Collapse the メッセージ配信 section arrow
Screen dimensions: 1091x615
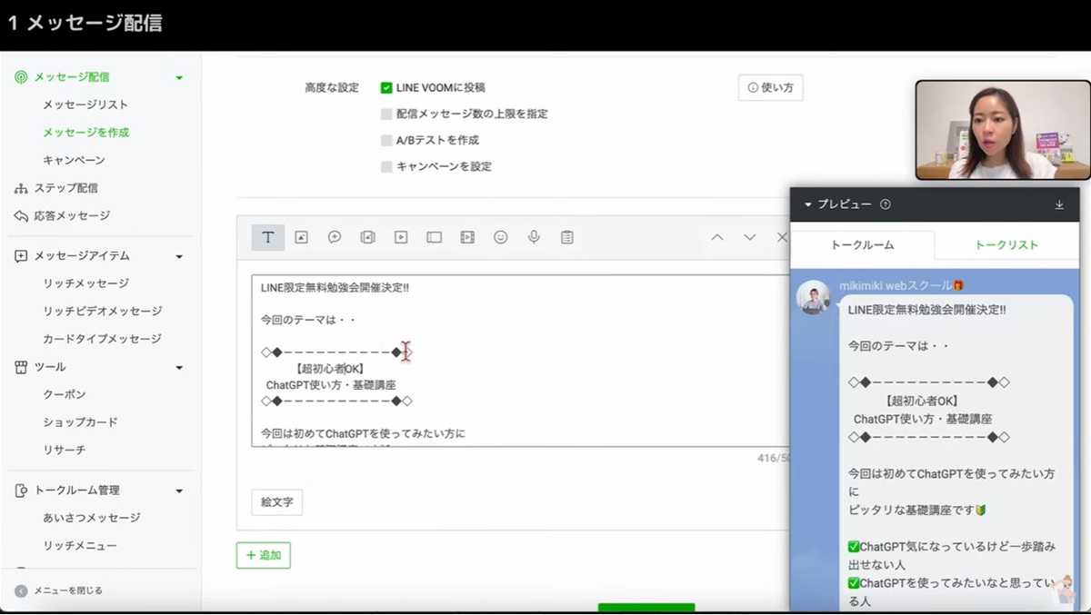179,78
